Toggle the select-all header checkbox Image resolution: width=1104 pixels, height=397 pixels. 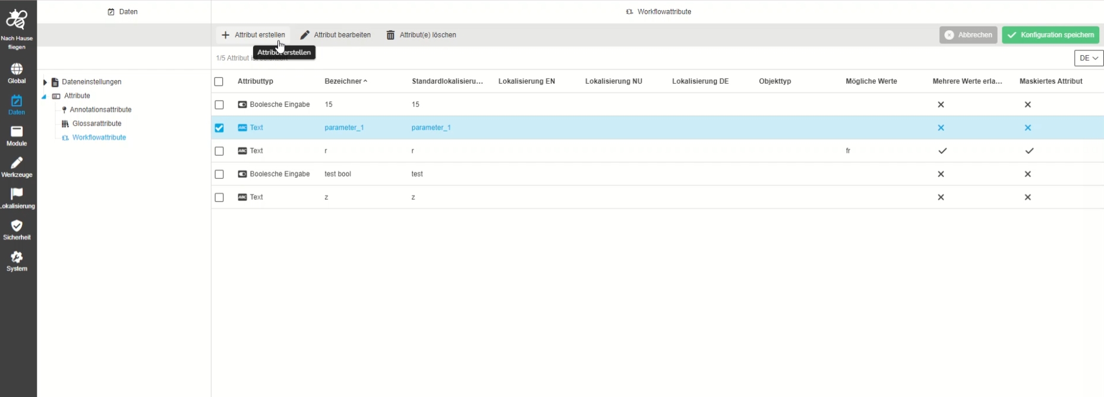point(219,81)
